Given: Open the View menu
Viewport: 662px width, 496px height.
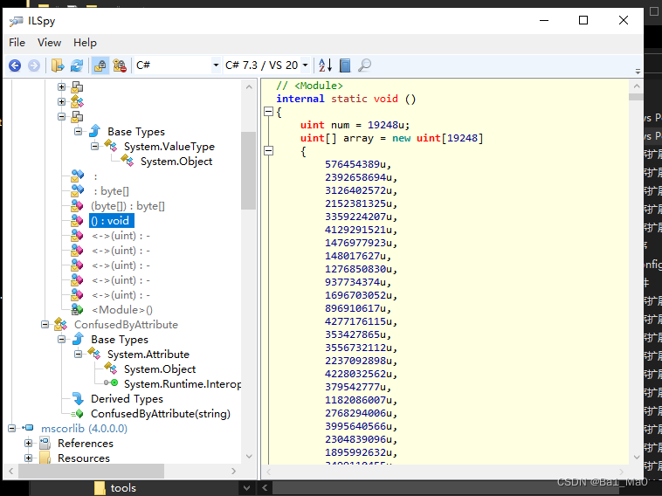Looking at the screenshot, I should tap(50, 43).
